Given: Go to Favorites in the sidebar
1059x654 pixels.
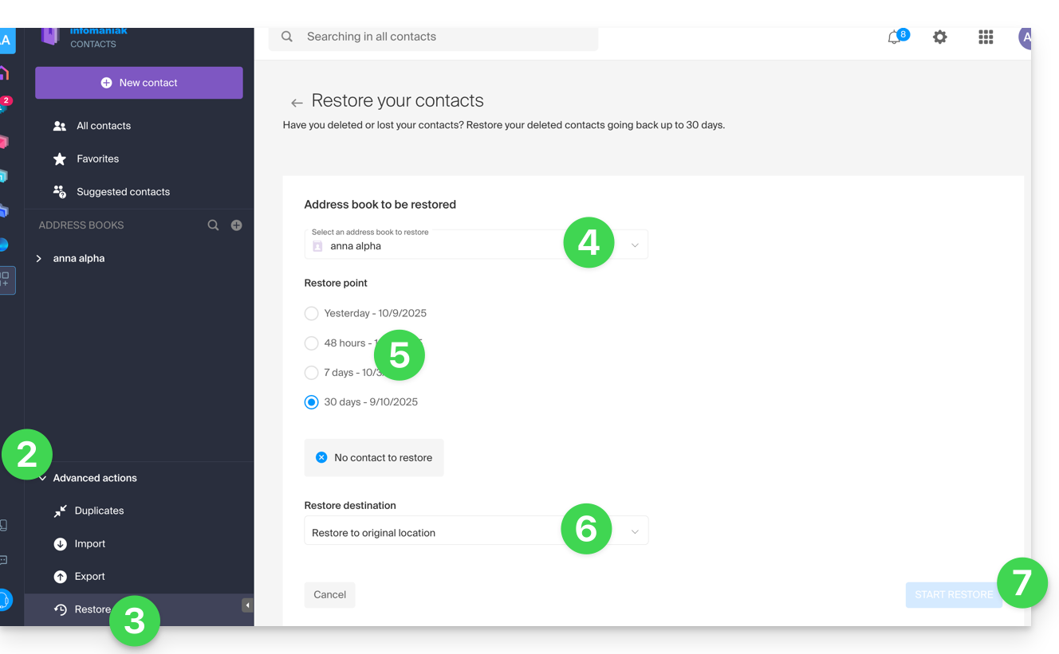Looking at the screenshot, I should click(x=97, y=159).
